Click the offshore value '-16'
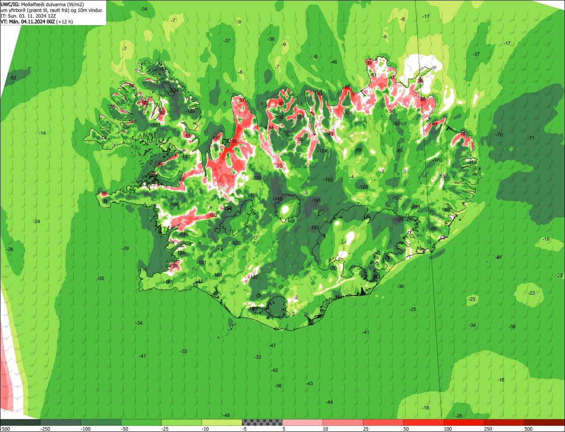The height and width of the screenshot is (432, 565). click(501, 380)
